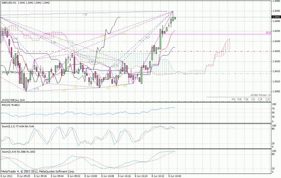Click the PA column header
The width and height of the screenshot is (281, 178).
pyautogui.click(x=233, y=99)
